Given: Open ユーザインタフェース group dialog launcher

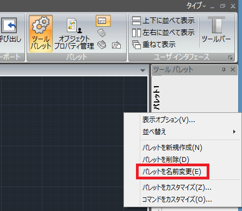Looking at the screenshot, I should [x=230, y=58].
